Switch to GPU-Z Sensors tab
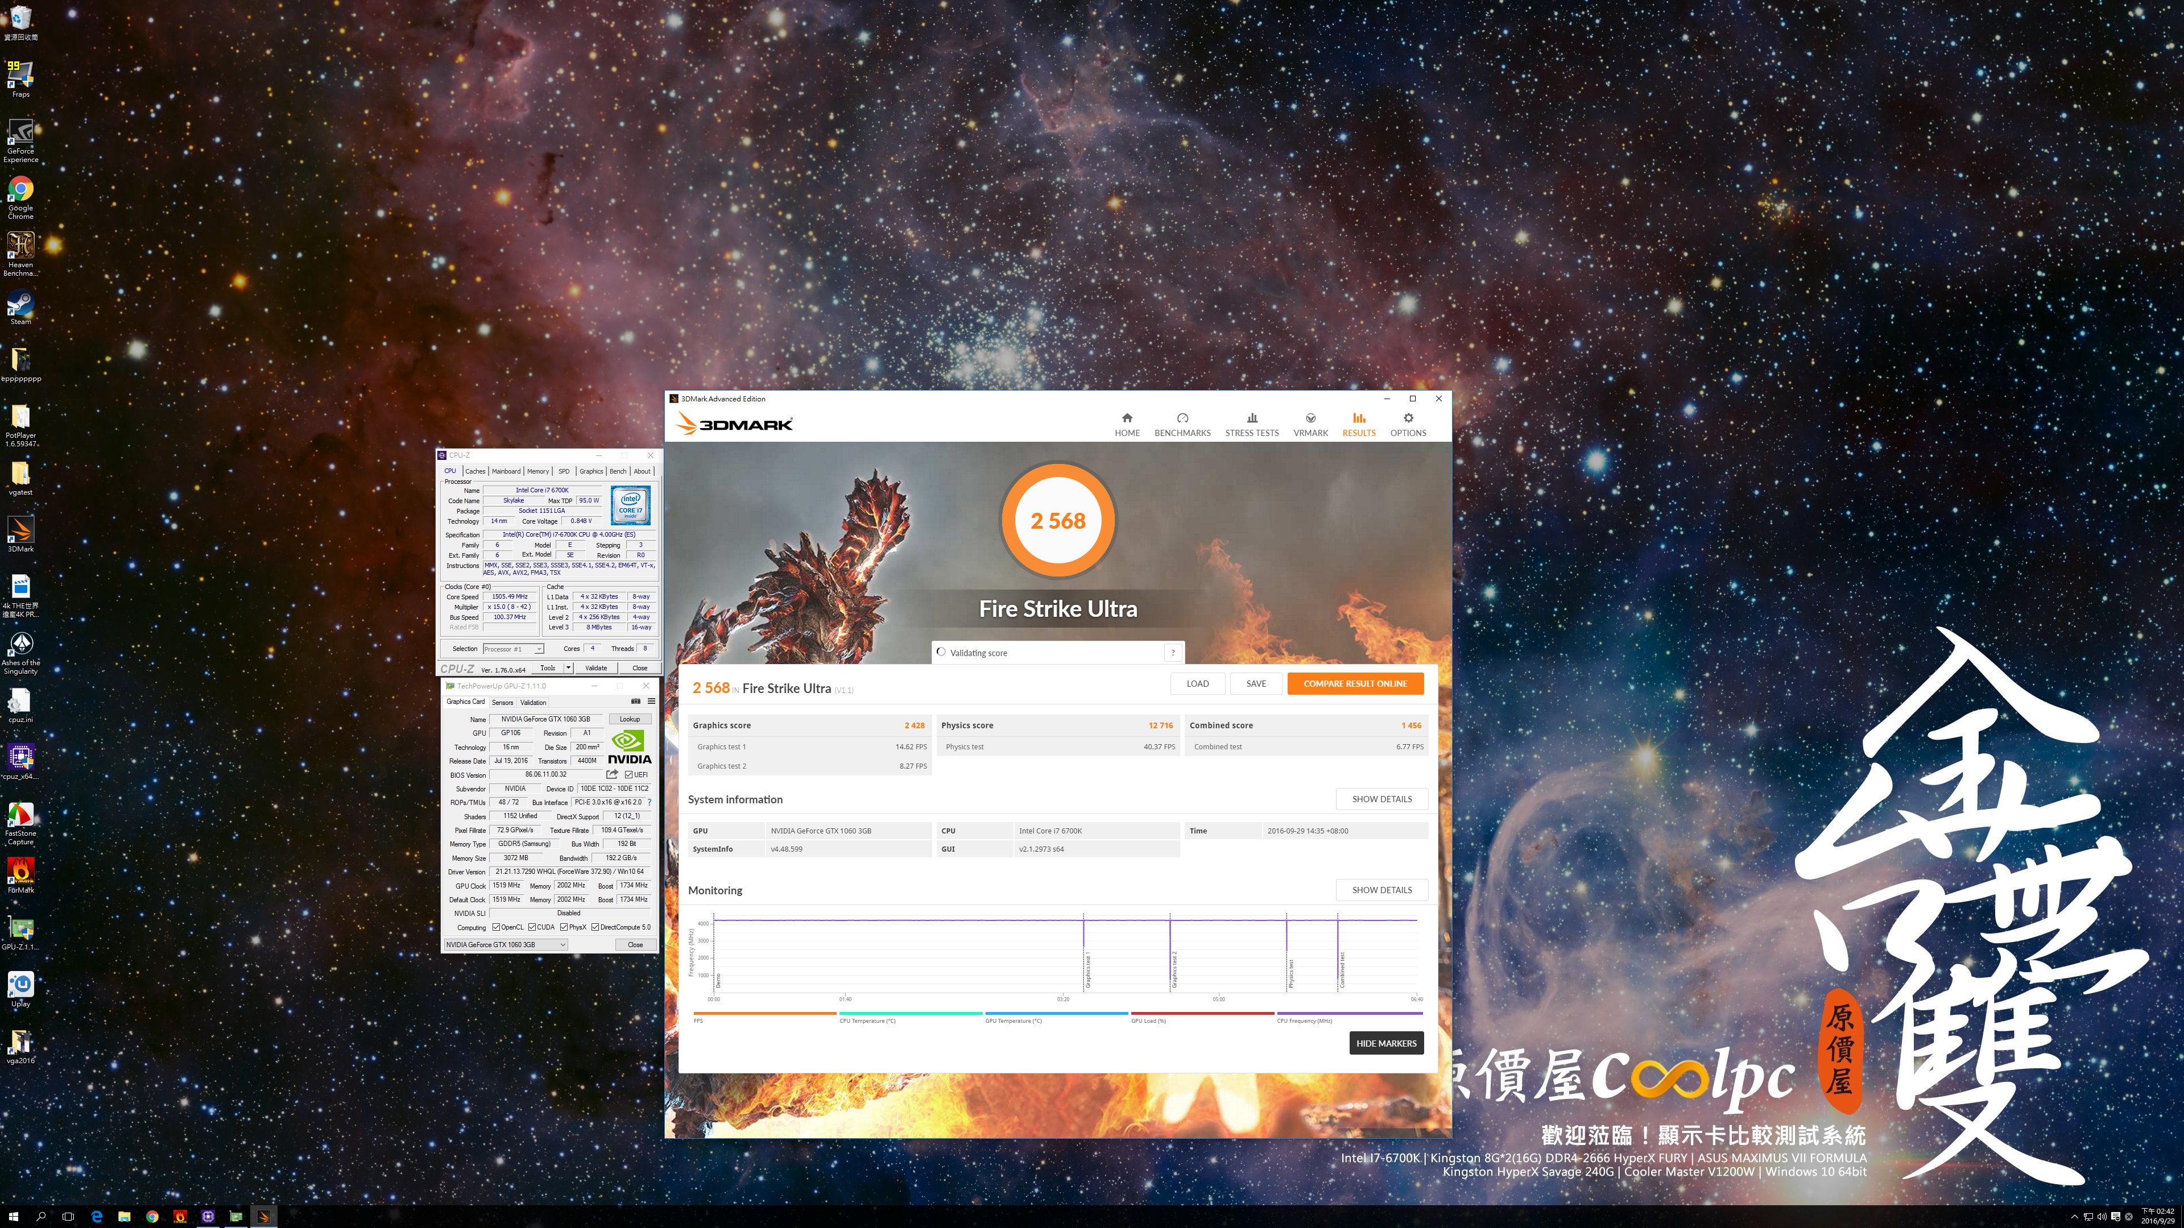2184x1228 pixels. 502,703
